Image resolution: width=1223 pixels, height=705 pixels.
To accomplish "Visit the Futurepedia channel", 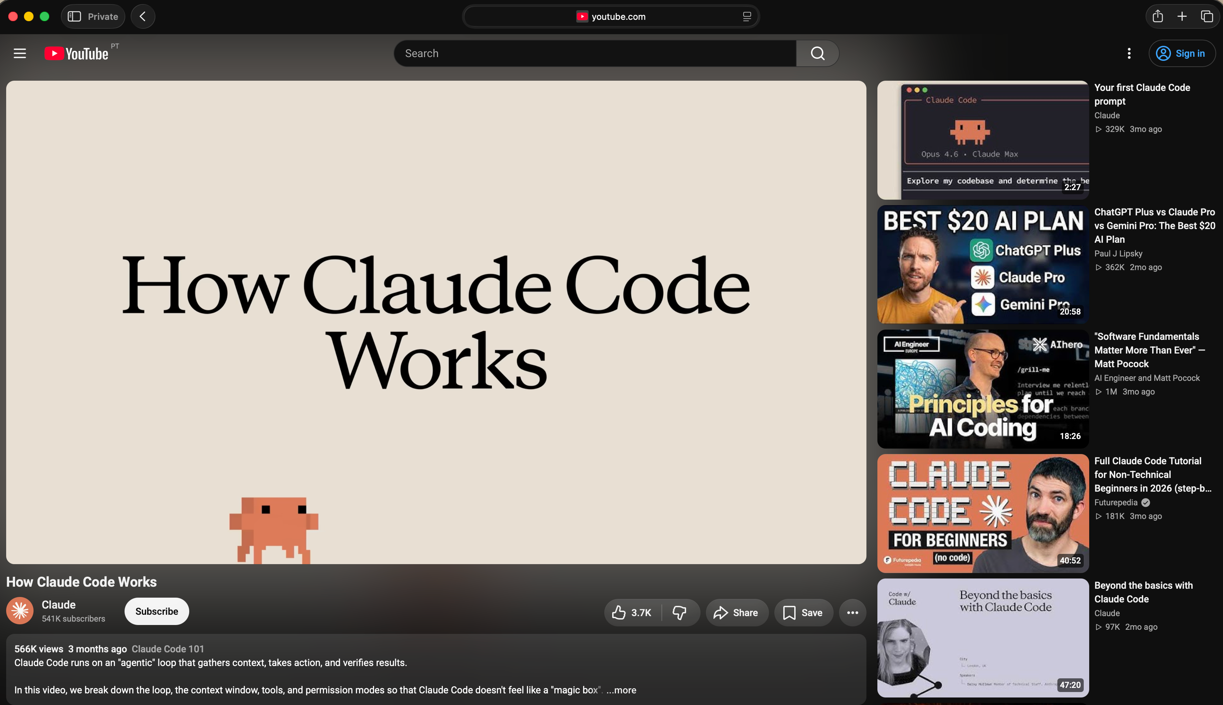I will click(1116, 502).
